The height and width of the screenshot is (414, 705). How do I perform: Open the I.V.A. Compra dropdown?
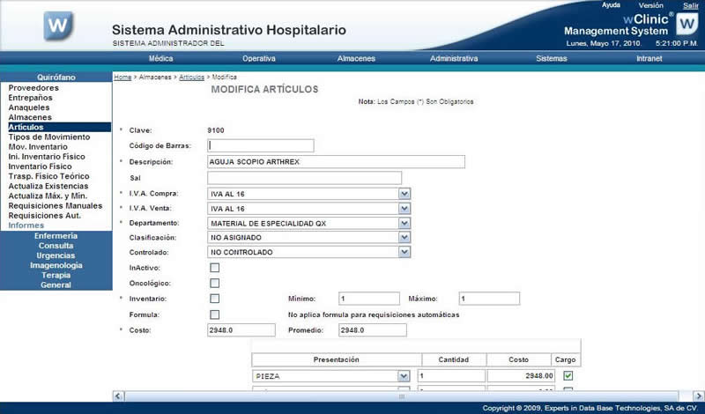pyautogui.click(x=404, y=194)
